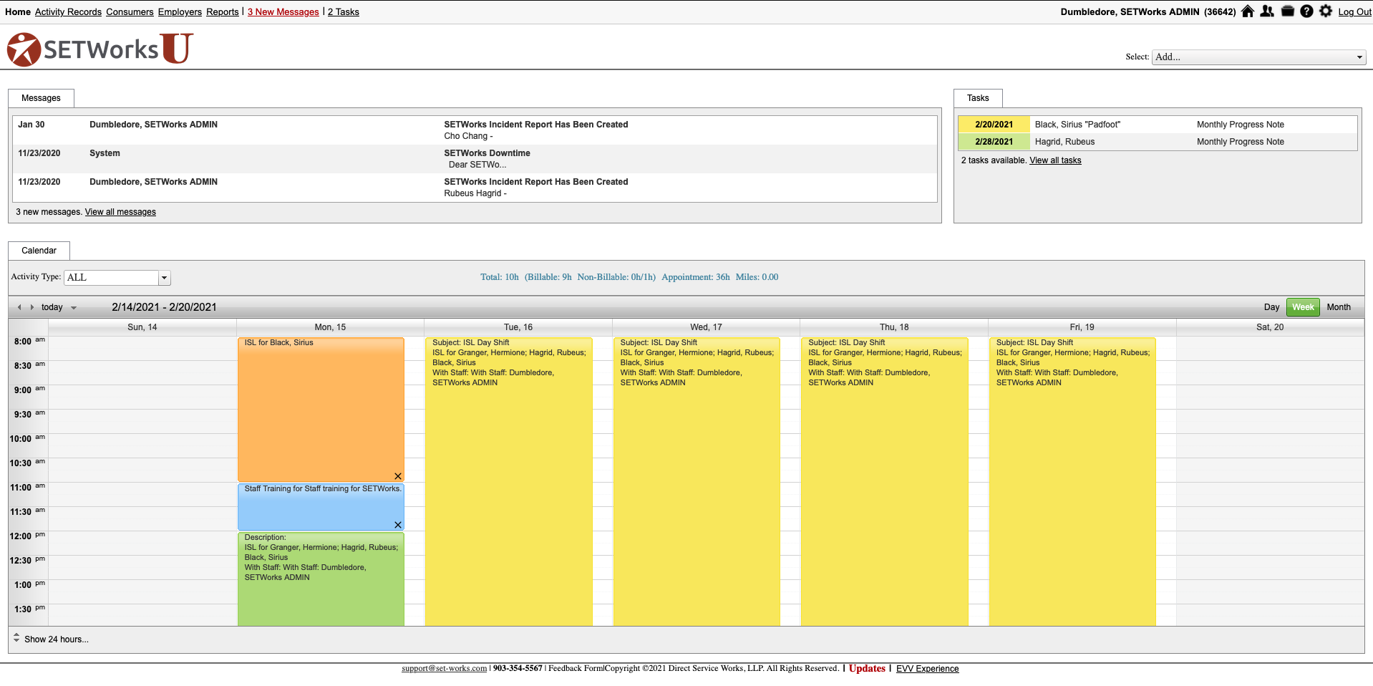Image resolution: width=1373 pixels, height=686 pixels.
Task: Open the Updates link in footer
Action: pos(867,668)
